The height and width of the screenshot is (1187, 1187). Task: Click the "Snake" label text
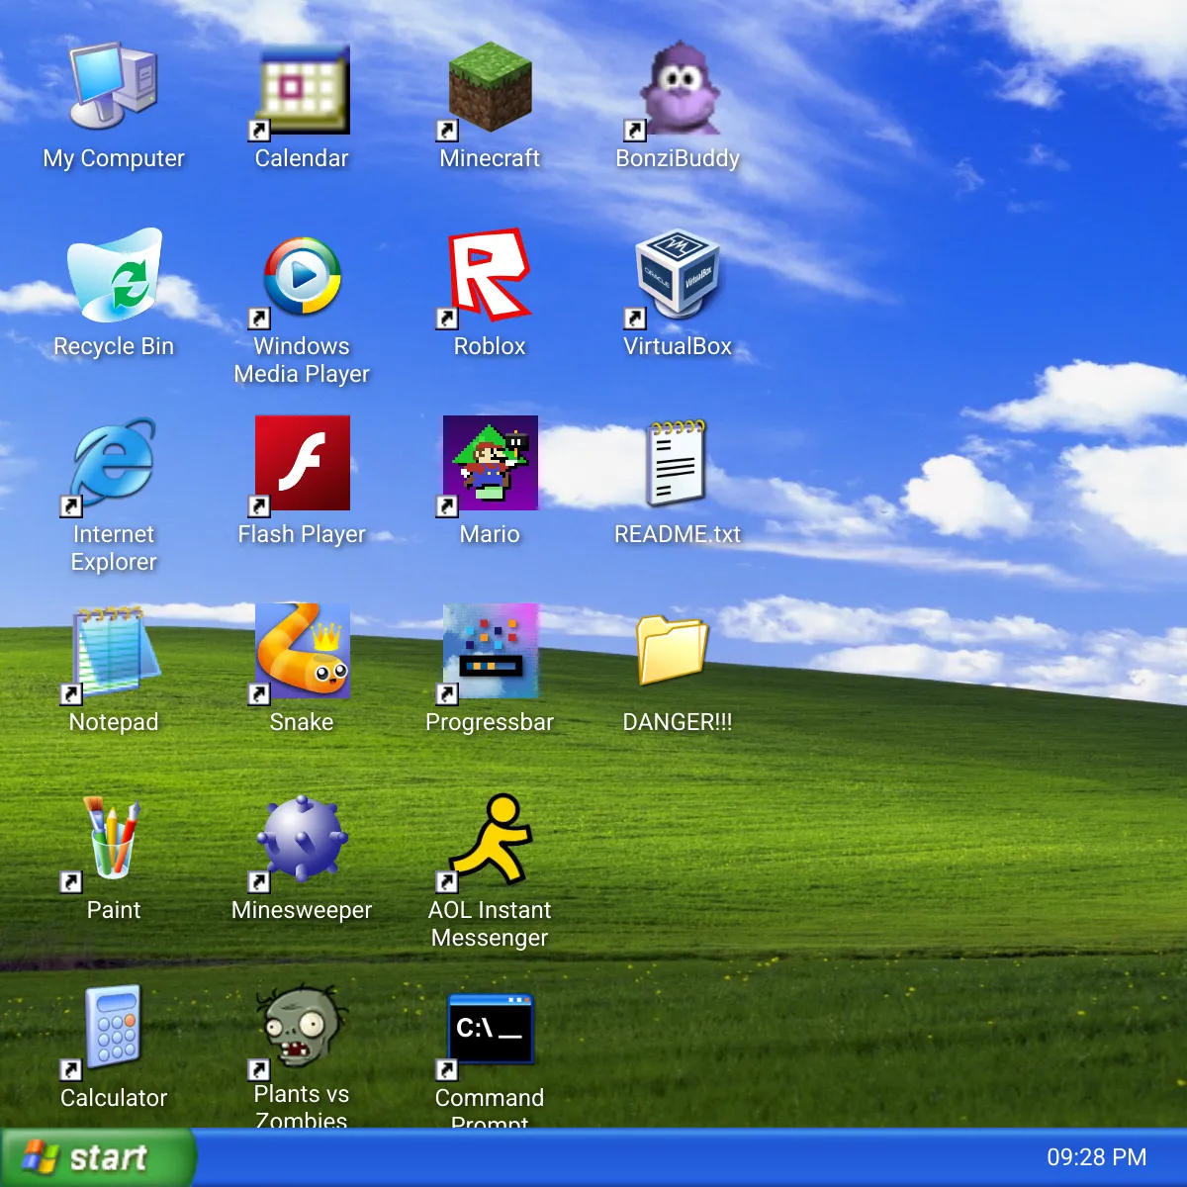(x=302, y=722)
